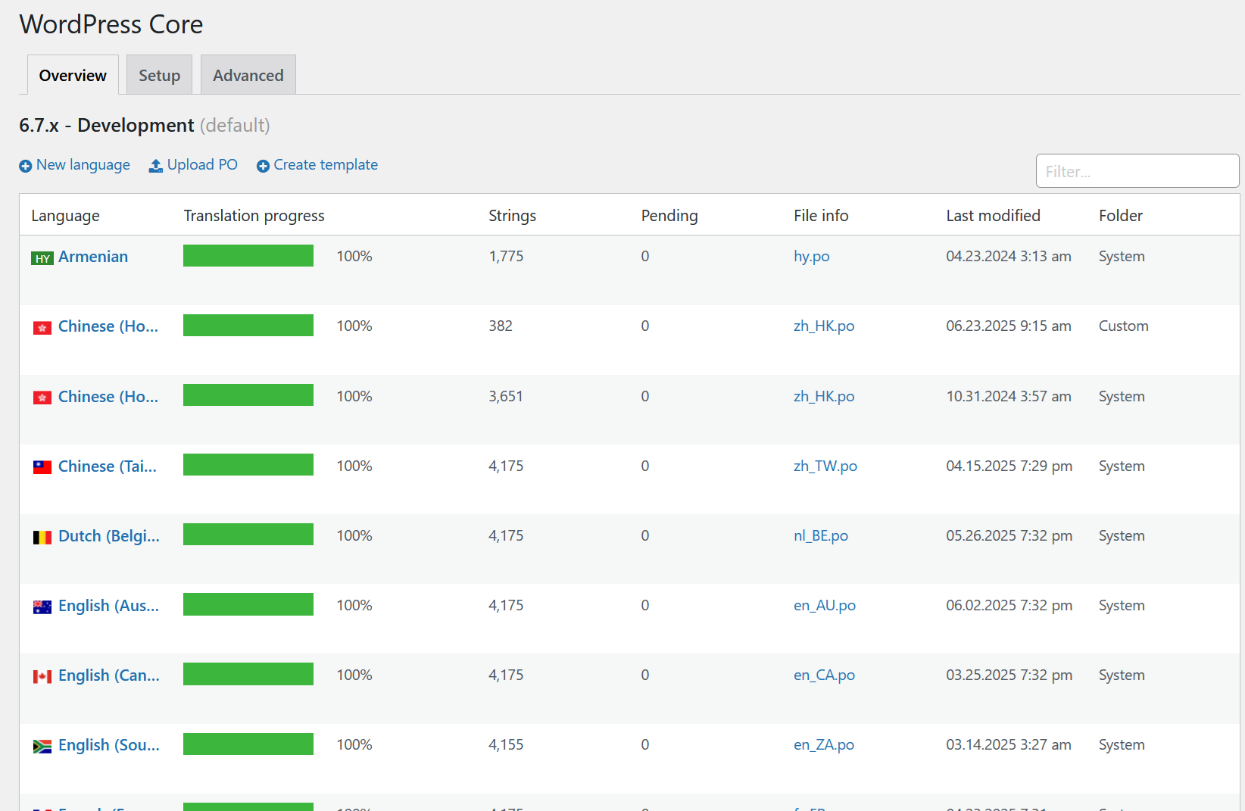Click the "WordPress Core" page title
Viewport: 1245px width, 811px height.
click(x=111, y=24)
